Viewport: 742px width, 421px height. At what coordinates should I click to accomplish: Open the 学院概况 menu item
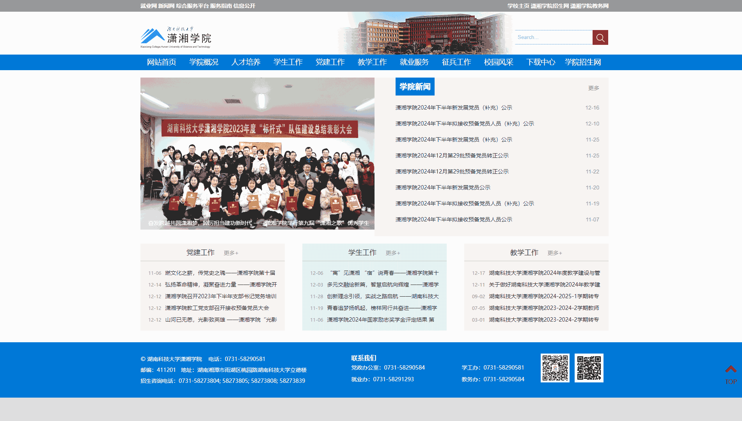click(x=204, y=62)
